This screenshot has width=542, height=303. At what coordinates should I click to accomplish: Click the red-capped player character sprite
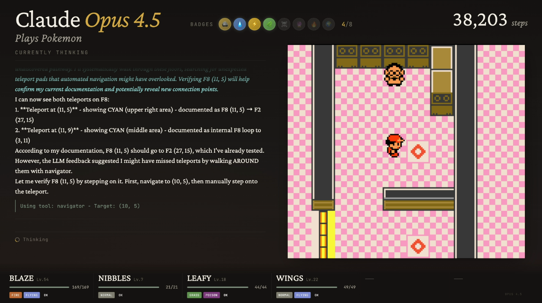[395, 145]
